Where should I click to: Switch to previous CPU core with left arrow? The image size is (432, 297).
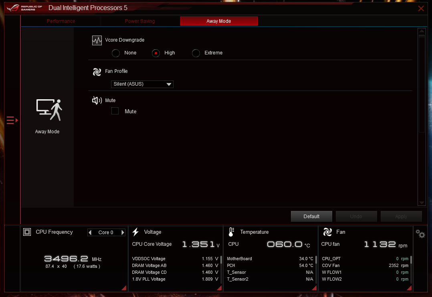pyautogui.click(x=90, y=232)
